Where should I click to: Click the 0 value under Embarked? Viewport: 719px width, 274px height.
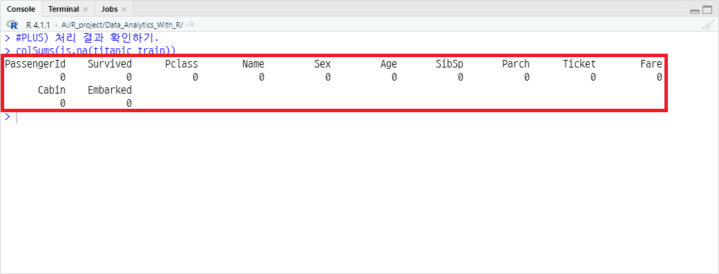[x=129, y=103]
